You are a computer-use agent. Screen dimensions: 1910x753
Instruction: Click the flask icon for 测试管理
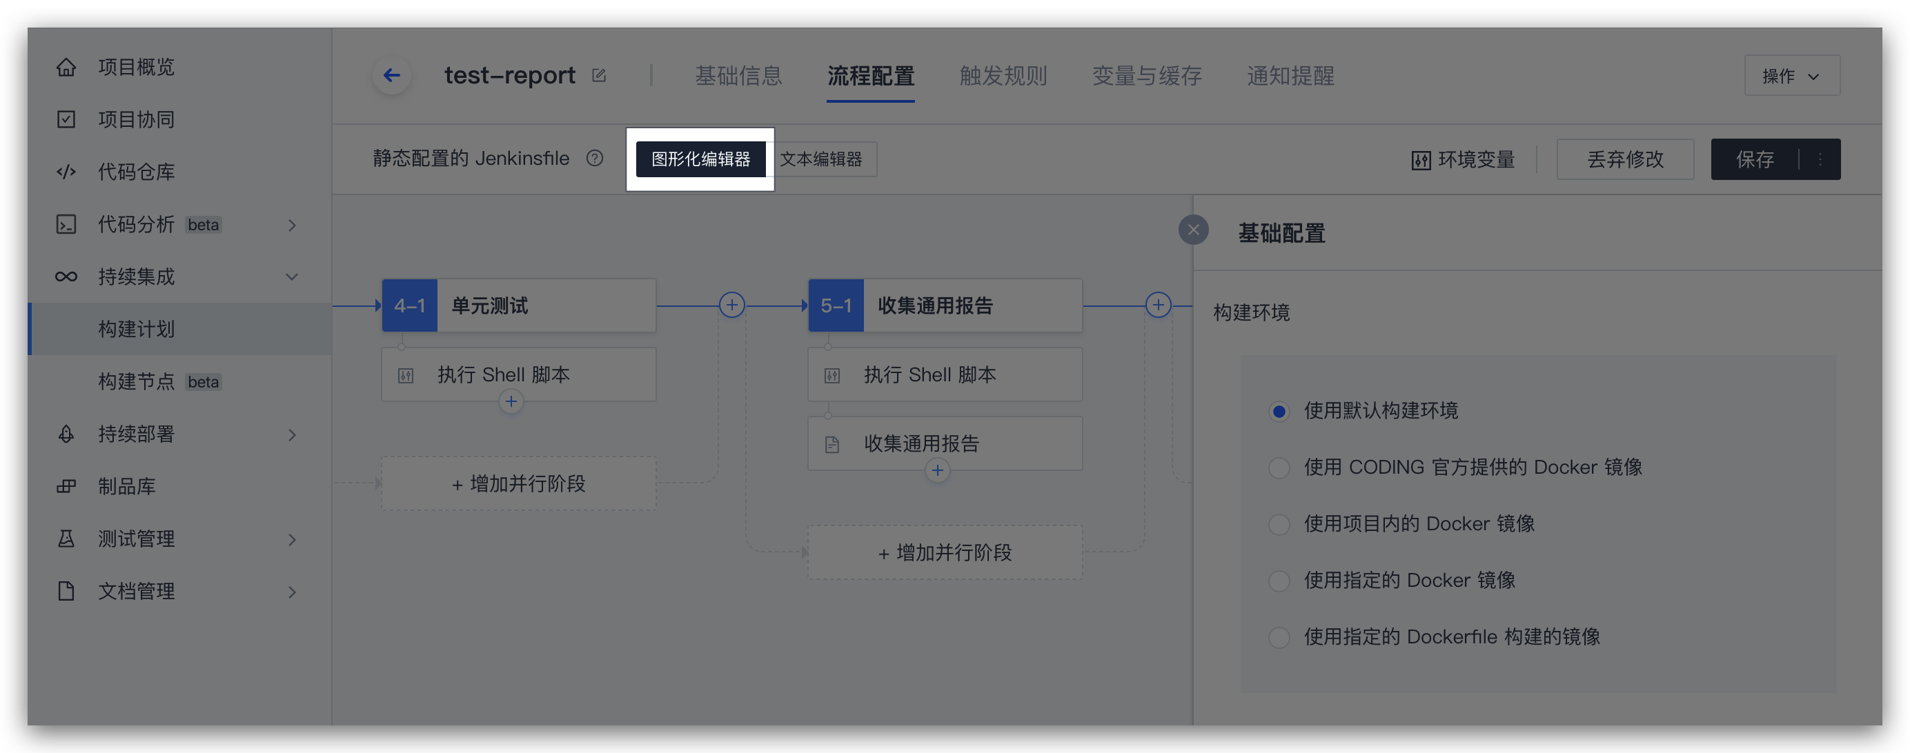66,539
